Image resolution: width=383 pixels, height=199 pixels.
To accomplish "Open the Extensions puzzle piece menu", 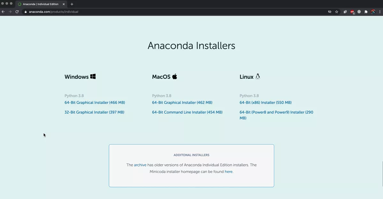I will pyautogui.click(x=366, y=12).
